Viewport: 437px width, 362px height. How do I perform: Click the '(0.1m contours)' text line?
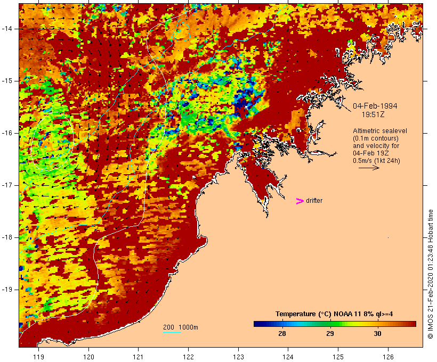[376, 138]
